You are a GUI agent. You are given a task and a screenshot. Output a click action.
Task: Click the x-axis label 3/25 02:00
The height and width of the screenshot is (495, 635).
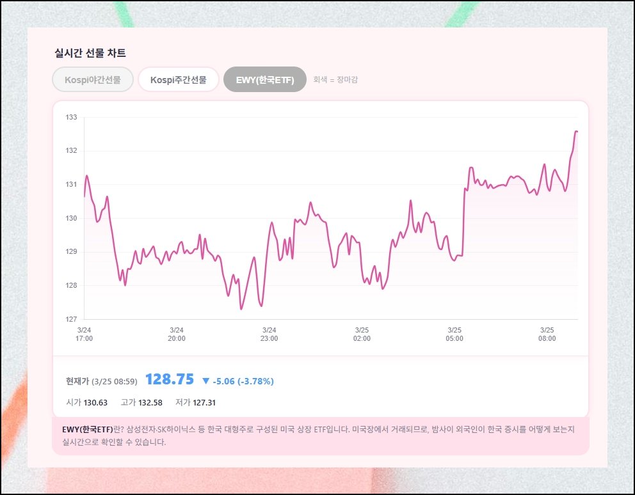[x=362, y=334]
